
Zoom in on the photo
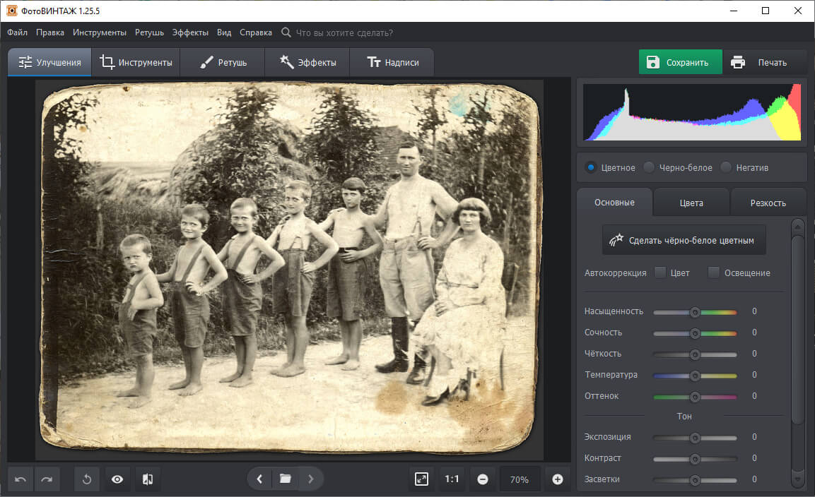(557, 479)
